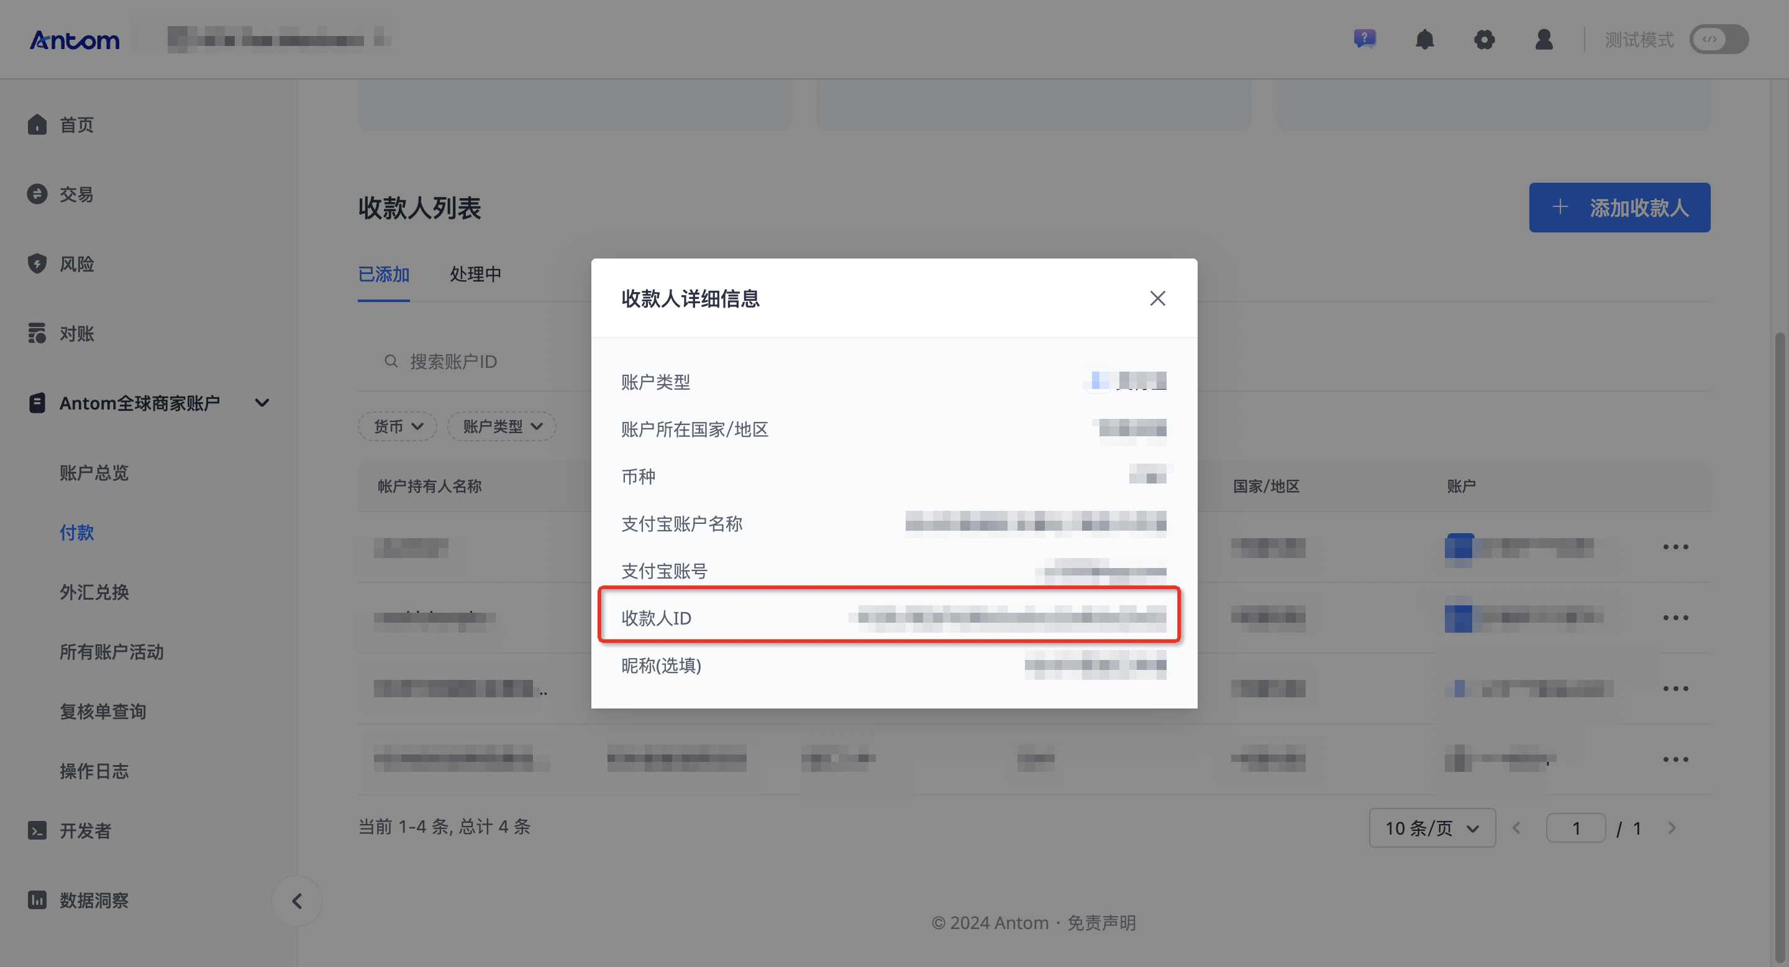
Task: Toggle the 测试模式 switch
Action: tap(1719, 40)
